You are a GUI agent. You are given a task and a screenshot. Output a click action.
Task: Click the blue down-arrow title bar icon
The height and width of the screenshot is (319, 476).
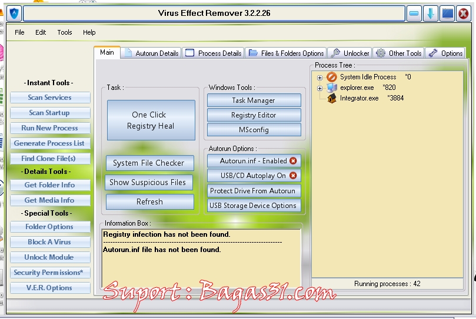pyautogui.click(x=431, y=14)
